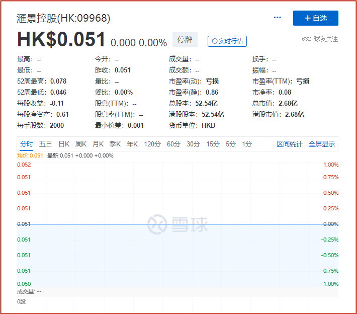This screenshot has width=357, height=314.
Task: Pick the 5分 chart interval
Action: tap(230, 144)
